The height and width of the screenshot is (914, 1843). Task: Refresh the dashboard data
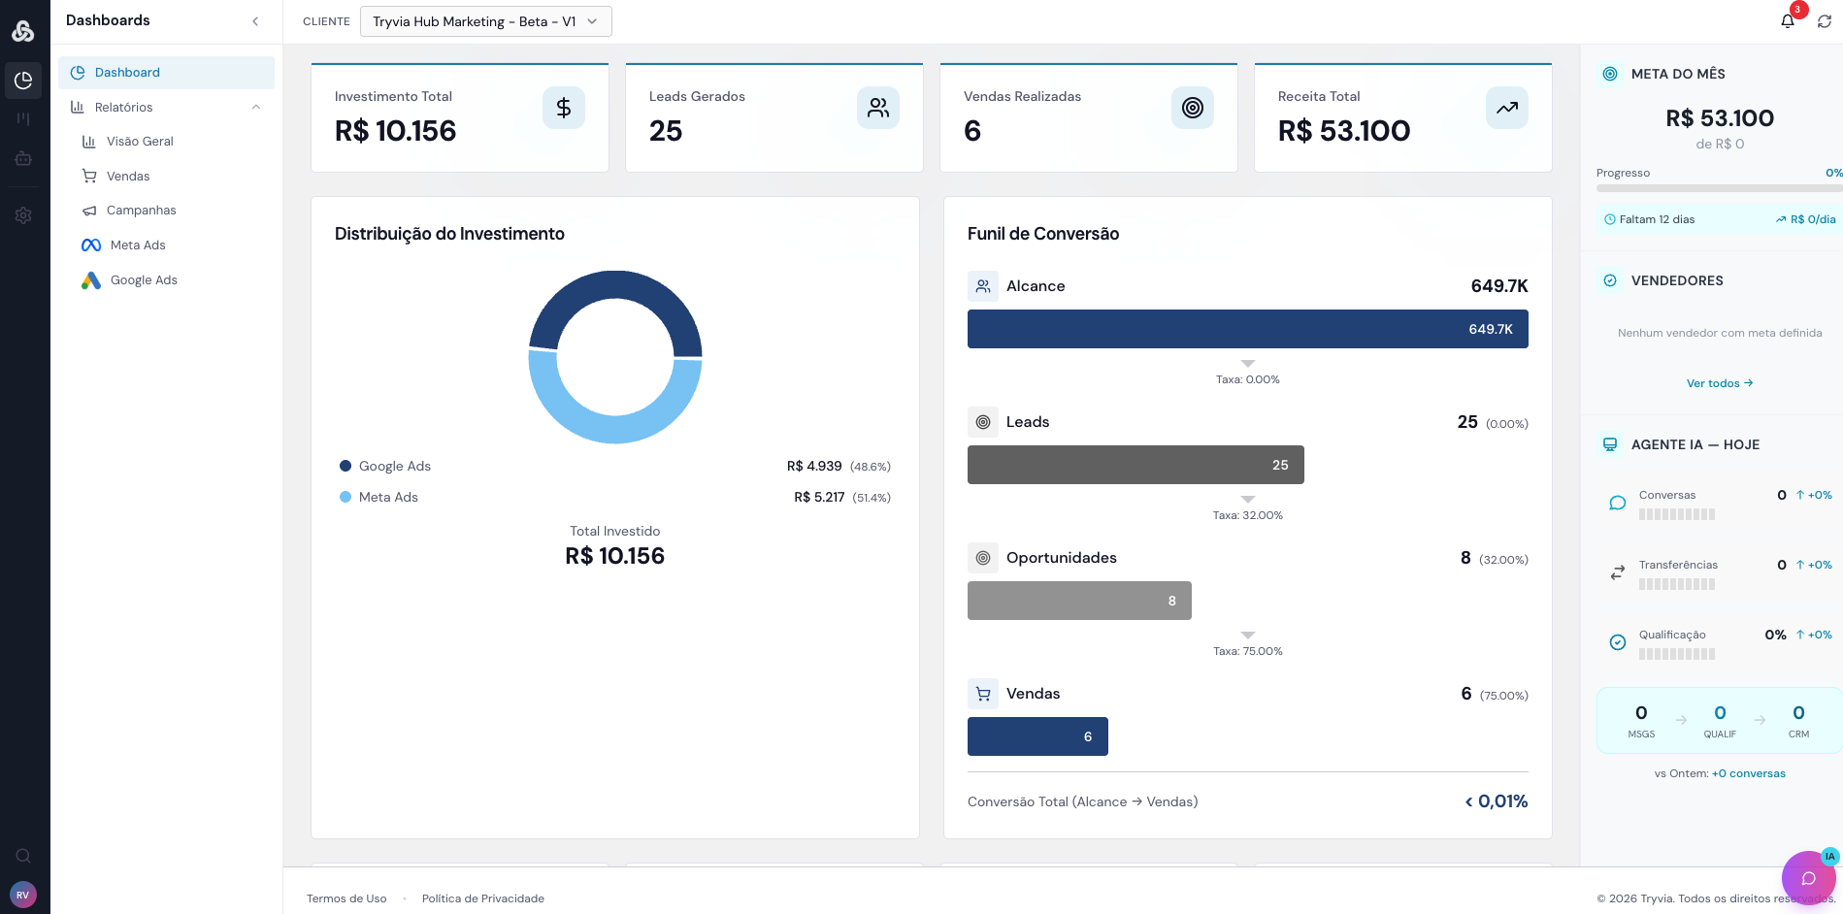click(x=1826, y=20)
